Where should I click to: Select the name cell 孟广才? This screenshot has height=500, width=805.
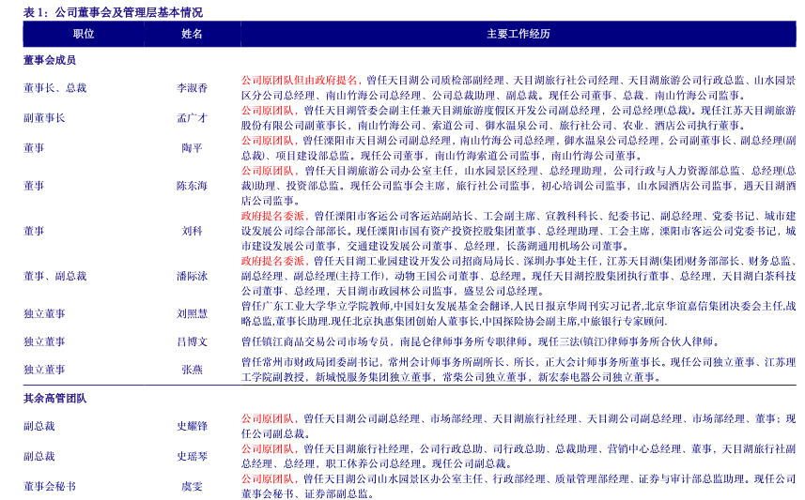tap(193, 118)
